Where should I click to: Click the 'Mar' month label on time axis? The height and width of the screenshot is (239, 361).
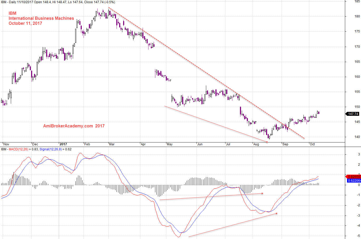[x=112, y=144]
